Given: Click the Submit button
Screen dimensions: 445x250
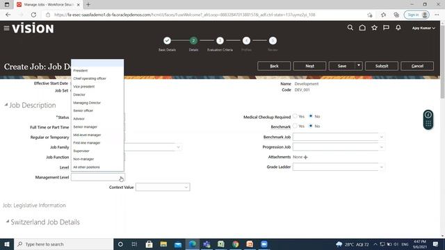Looking at the screenshot, I should (x=382, y=66).
